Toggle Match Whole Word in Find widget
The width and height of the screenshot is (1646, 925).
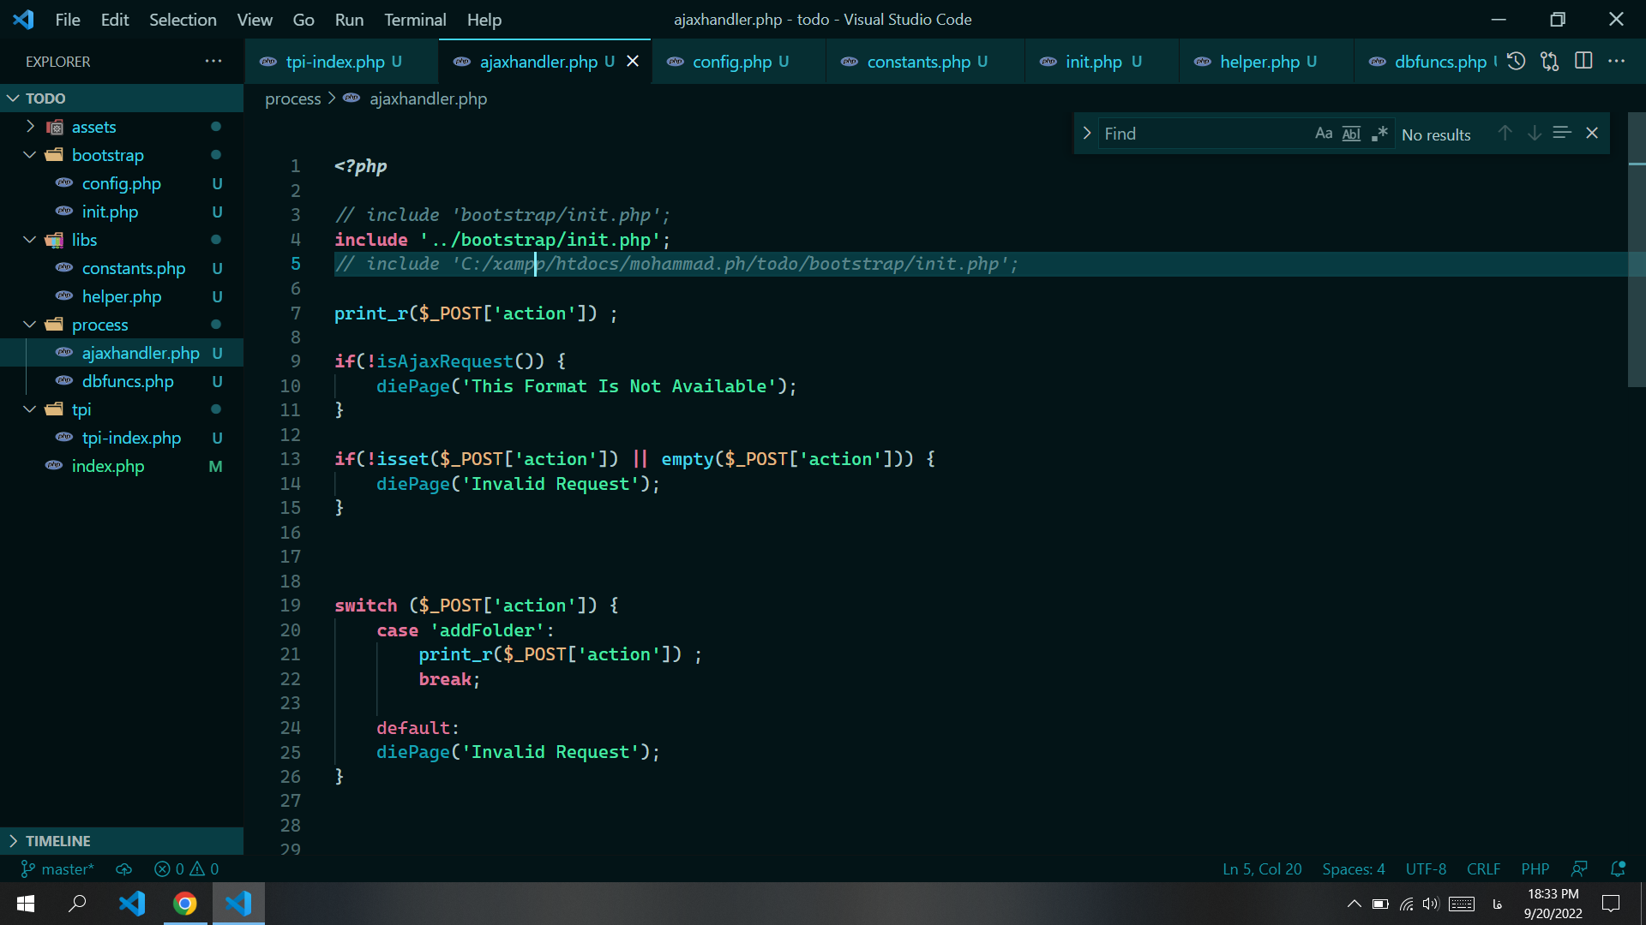(x=1351, y=134)
